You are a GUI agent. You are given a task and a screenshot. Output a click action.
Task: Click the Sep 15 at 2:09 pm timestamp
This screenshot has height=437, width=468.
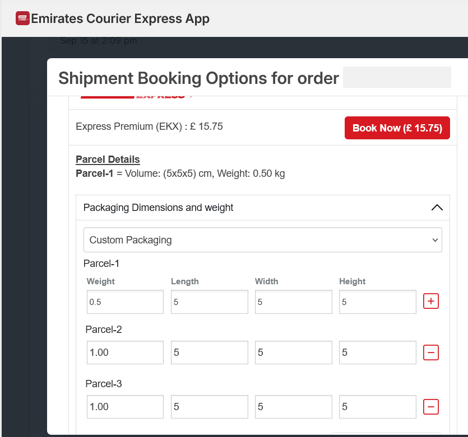pos(99,40)
